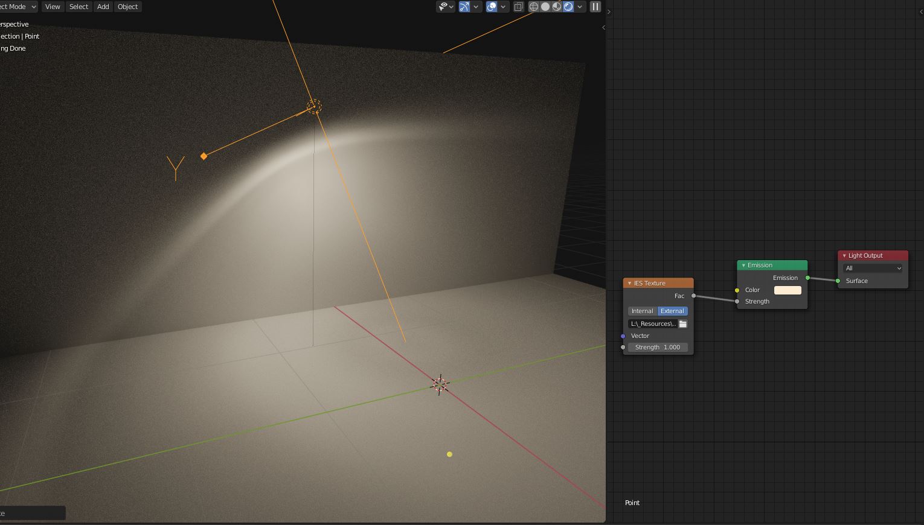Click the Emission Color swatch
The image size is (924, 525).
pos(788,290)
